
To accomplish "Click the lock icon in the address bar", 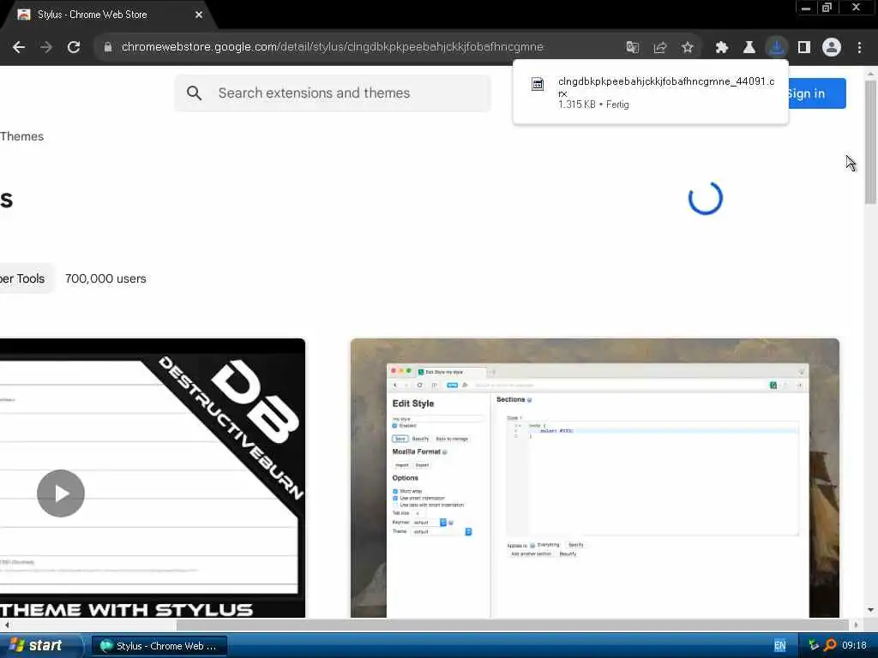I will (x=108, y=47).
